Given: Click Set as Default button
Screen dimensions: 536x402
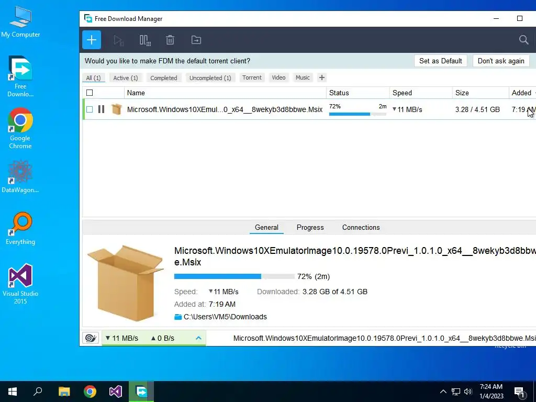Looking at the screenshot, I should 441,61.
